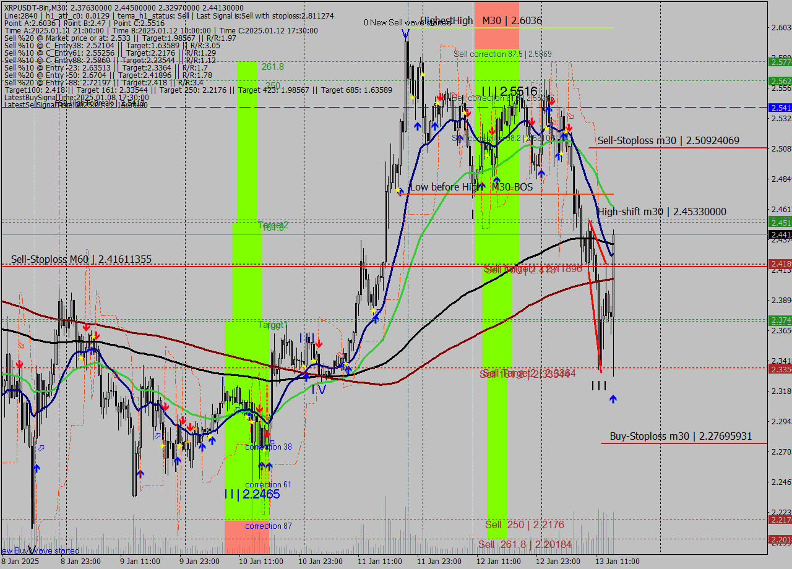
Task: Click the 2.508 price scale value
Action: [781, 148]
